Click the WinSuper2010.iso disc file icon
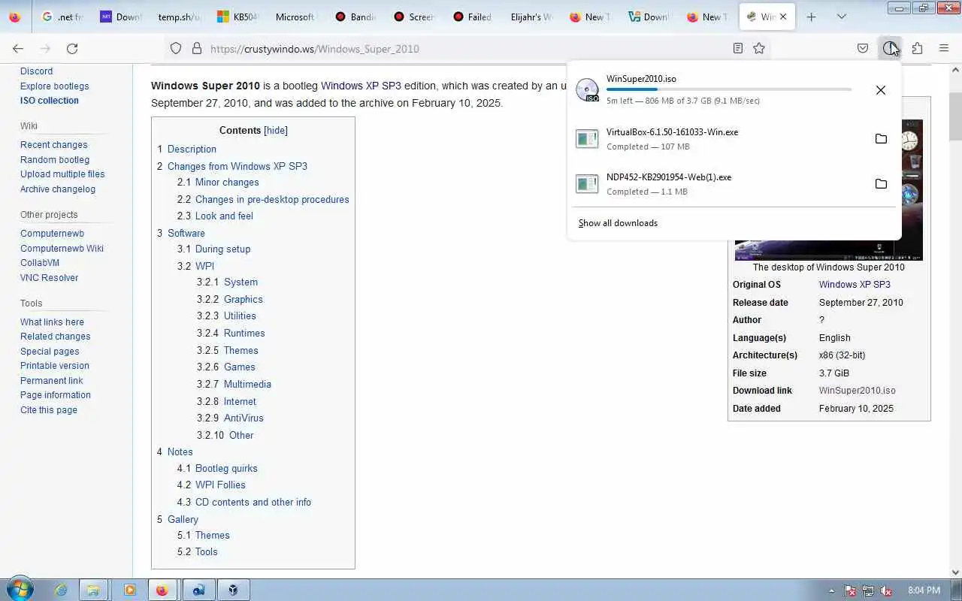 587,90
